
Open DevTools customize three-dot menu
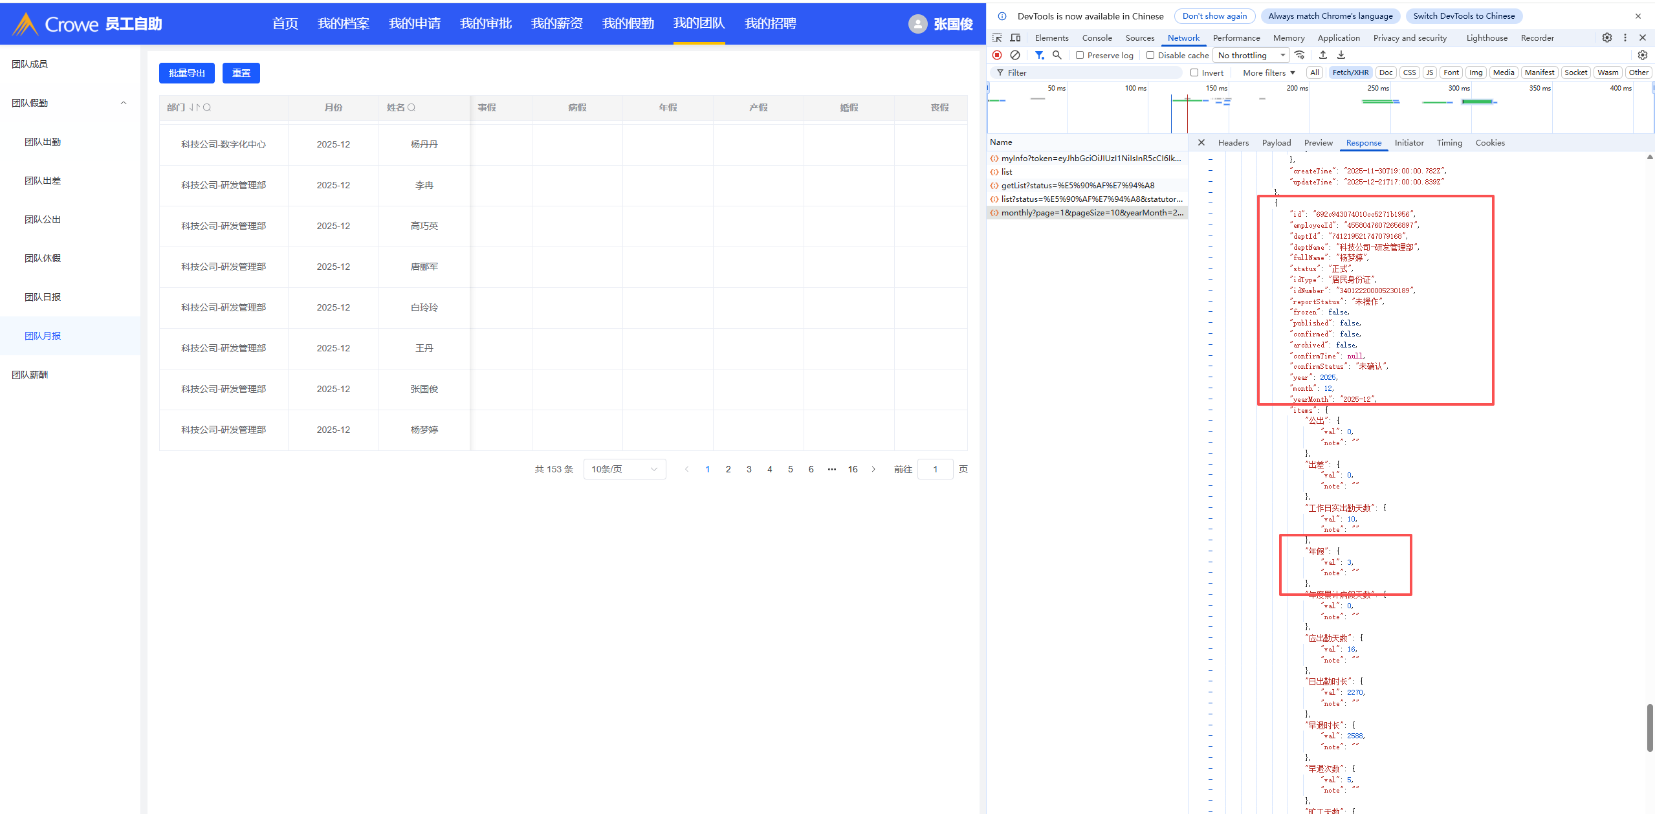click(1625, 38)
